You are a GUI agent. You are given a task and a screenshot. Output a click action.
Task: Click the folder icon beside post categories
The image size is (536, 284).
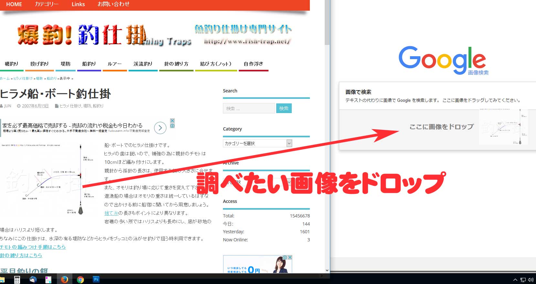57,106
